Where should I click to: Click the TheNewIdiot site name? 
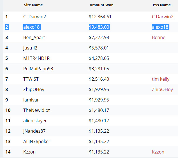[x=36, y=110]
